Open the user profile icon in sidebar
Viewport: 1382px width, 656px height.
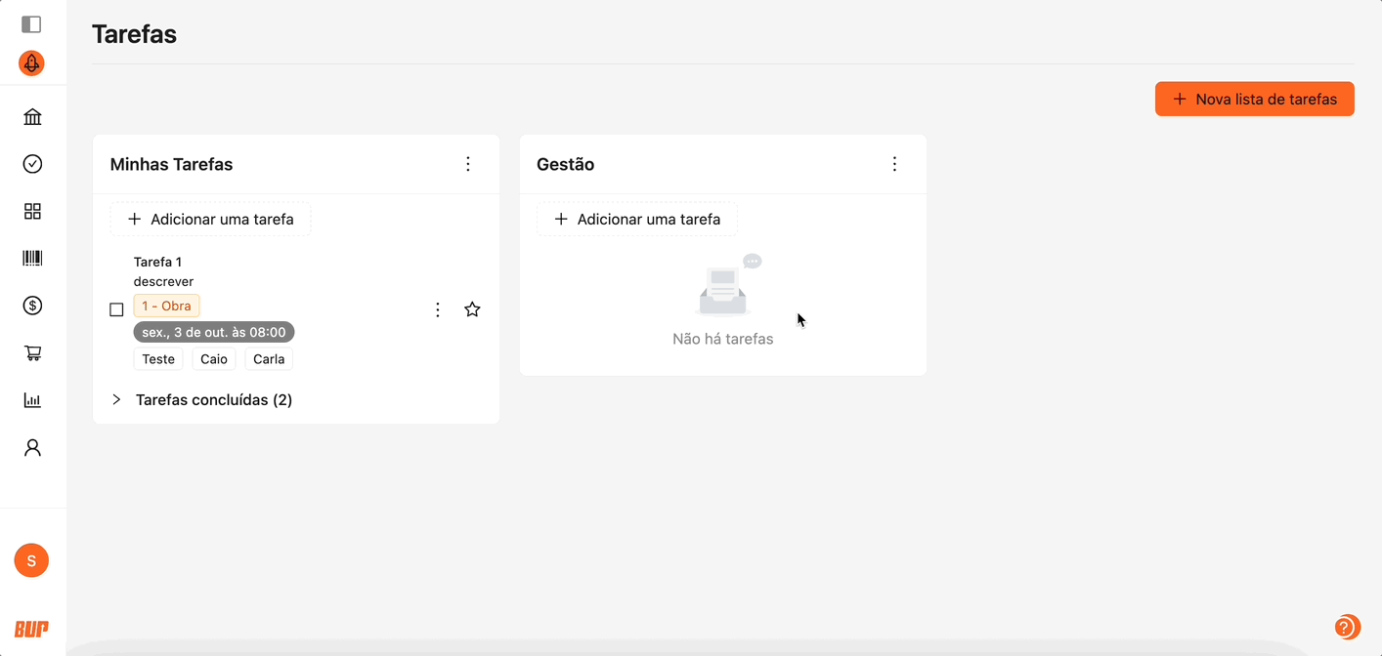32,447
